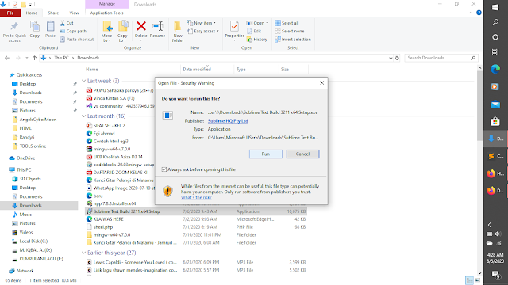Image resolution: width=508 pixels, height=285 pixels.
Task: Collapse the Last month group
Action: point(84,116)
